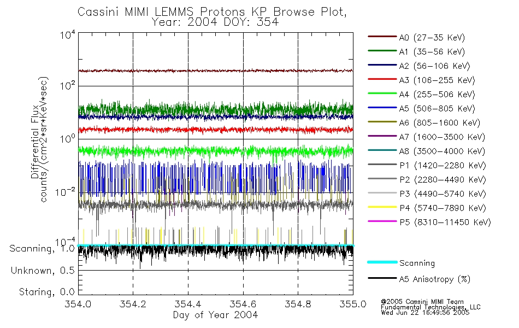Click the red A3 legend line swatch
Screen dimensions: 519x328
tap(382, 79)
